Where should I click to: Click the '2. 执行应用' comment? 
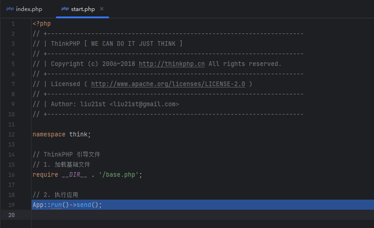tap(55, 195)
